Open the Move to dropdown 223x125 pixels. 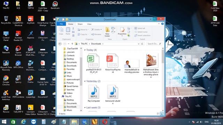(x=83, y=30)
